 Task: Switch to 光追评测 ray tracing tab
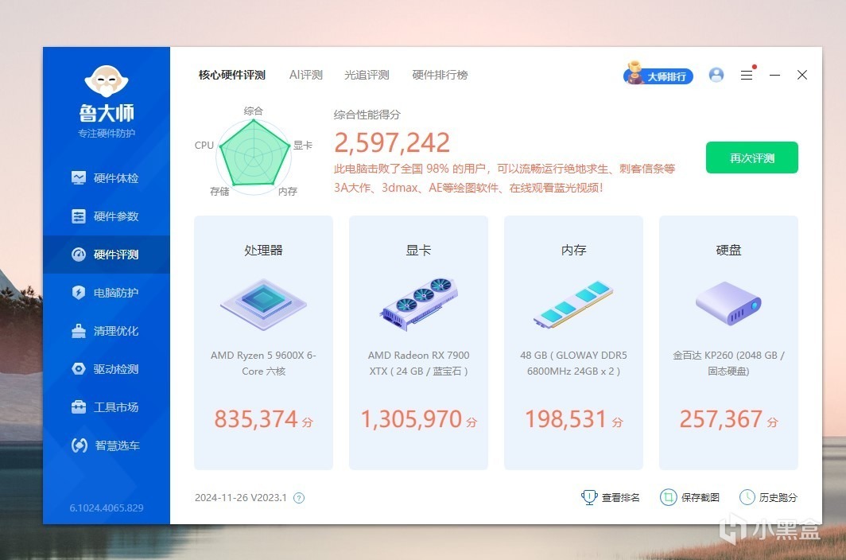tap(367, 75)
